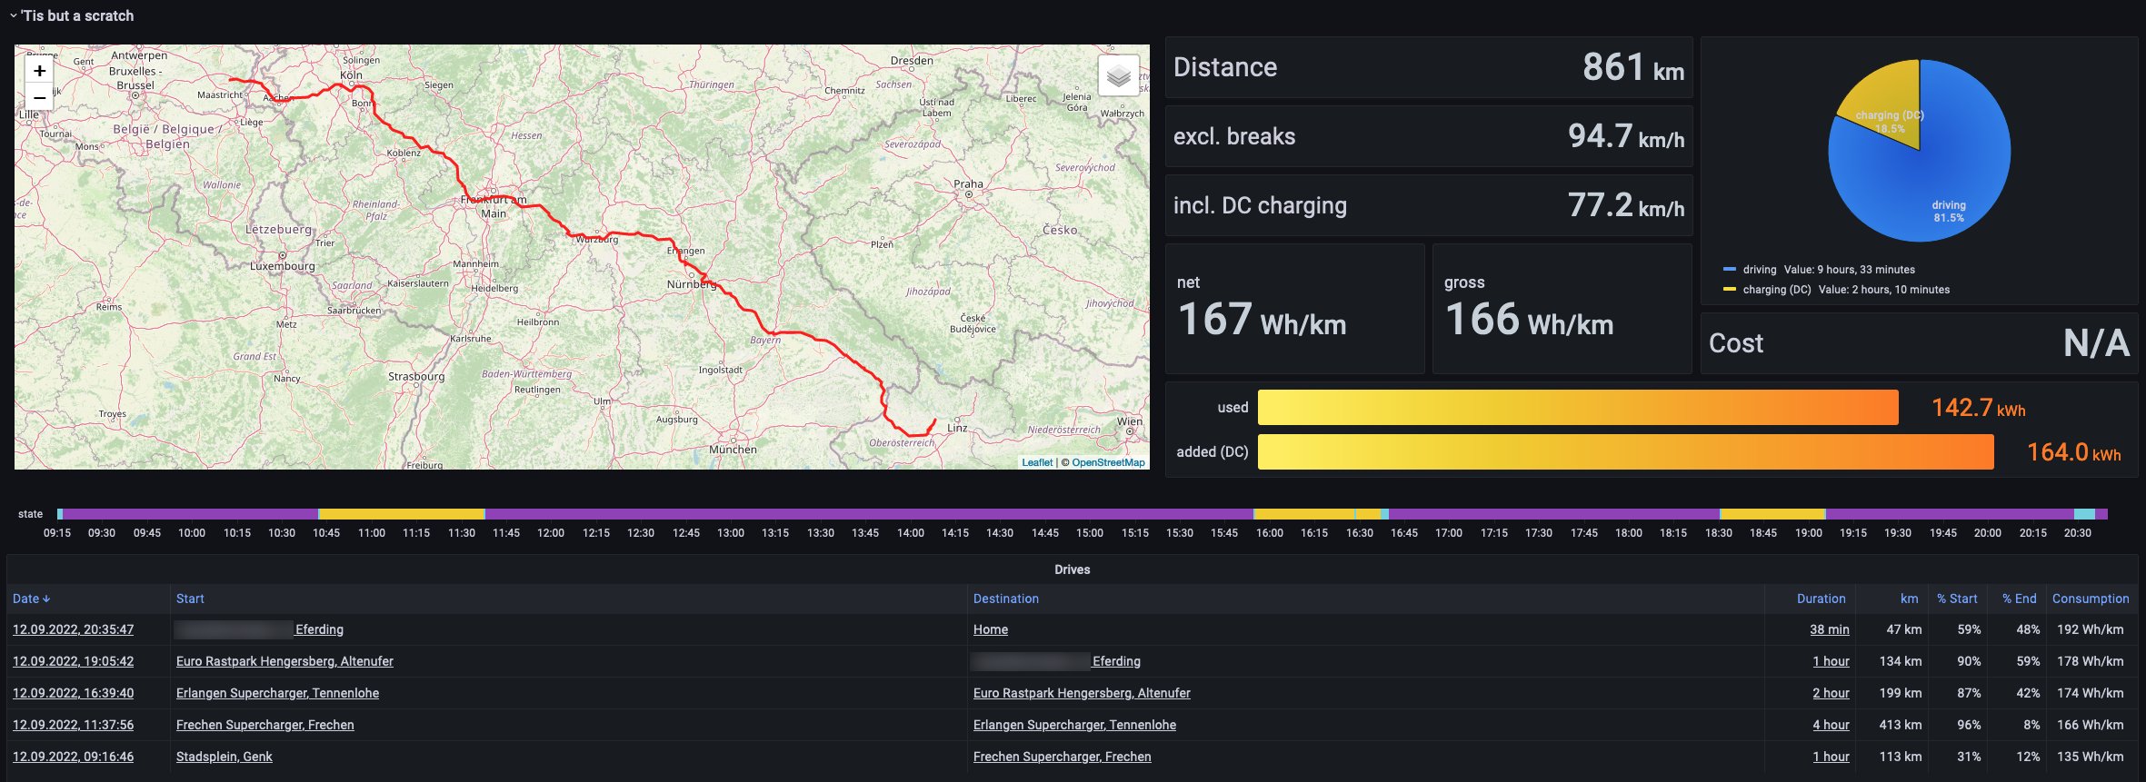The image size is (2146, 782).
Task: Sort drives by Date column
Action: (31, 599)
